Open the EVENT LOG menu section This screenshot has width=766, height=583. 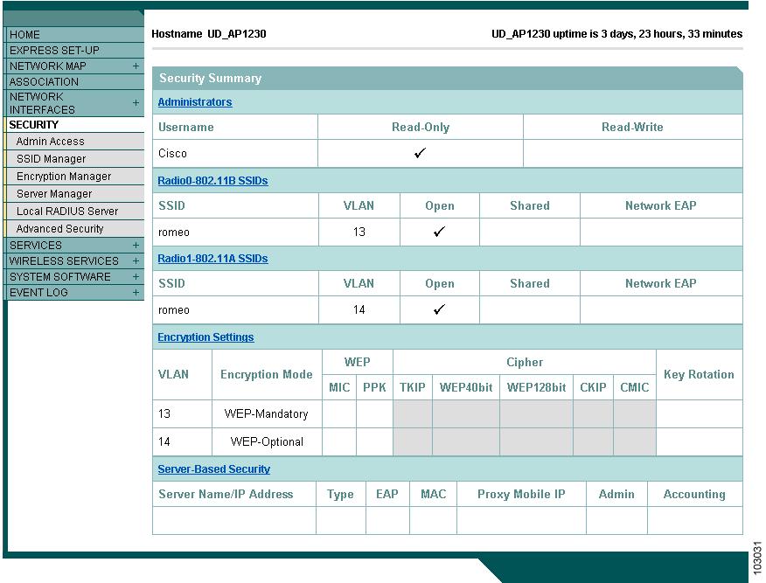coord(38,293)
